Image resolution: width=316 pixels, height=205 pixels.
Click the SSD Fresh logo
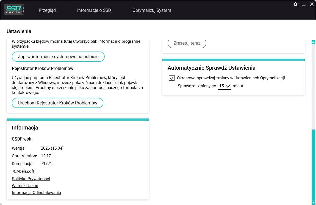click(14, 9)
